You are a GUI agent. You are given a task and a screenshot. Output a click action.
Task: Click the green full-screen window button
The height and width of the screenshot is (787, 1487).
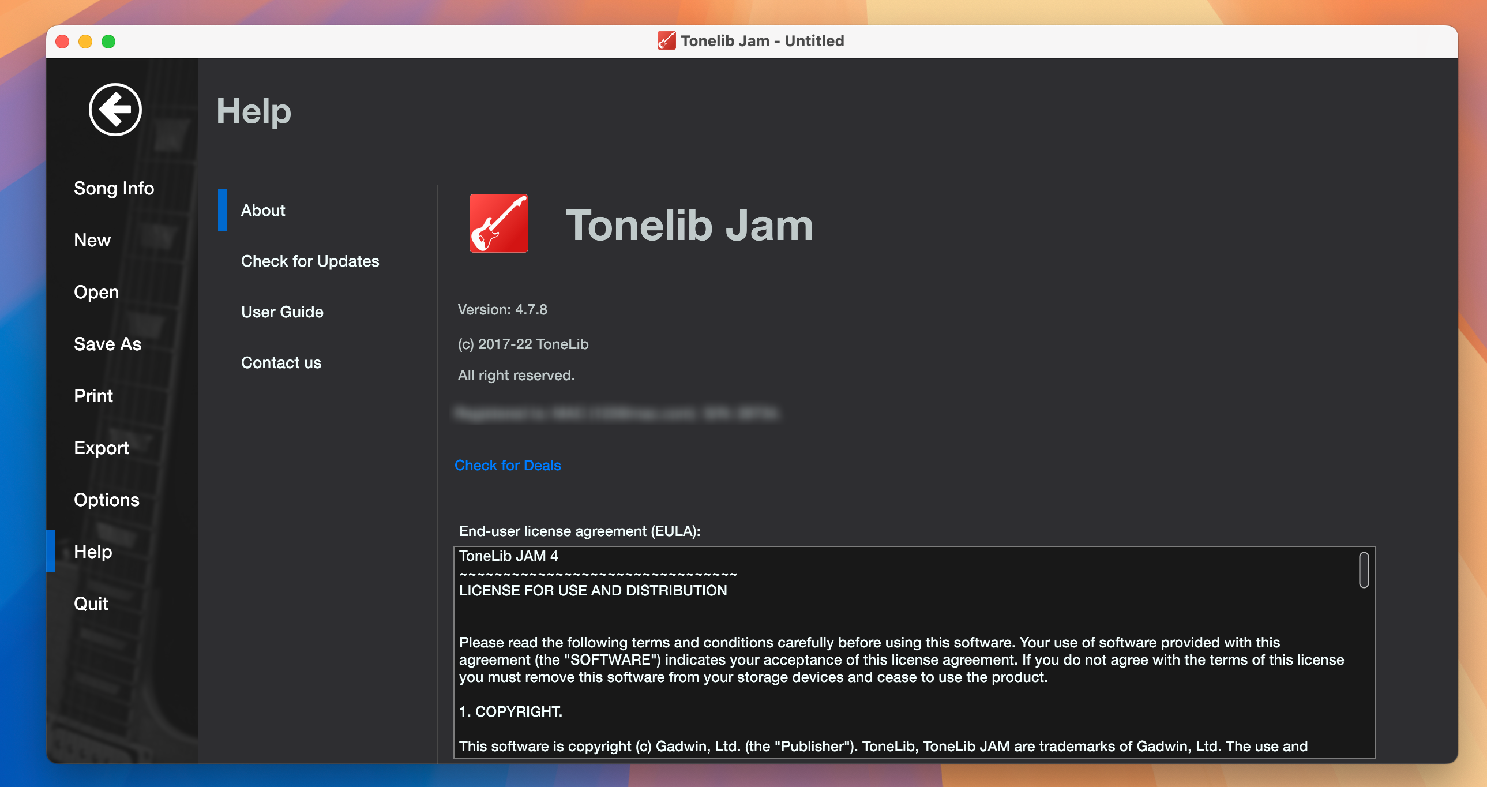tap(108, 42)
